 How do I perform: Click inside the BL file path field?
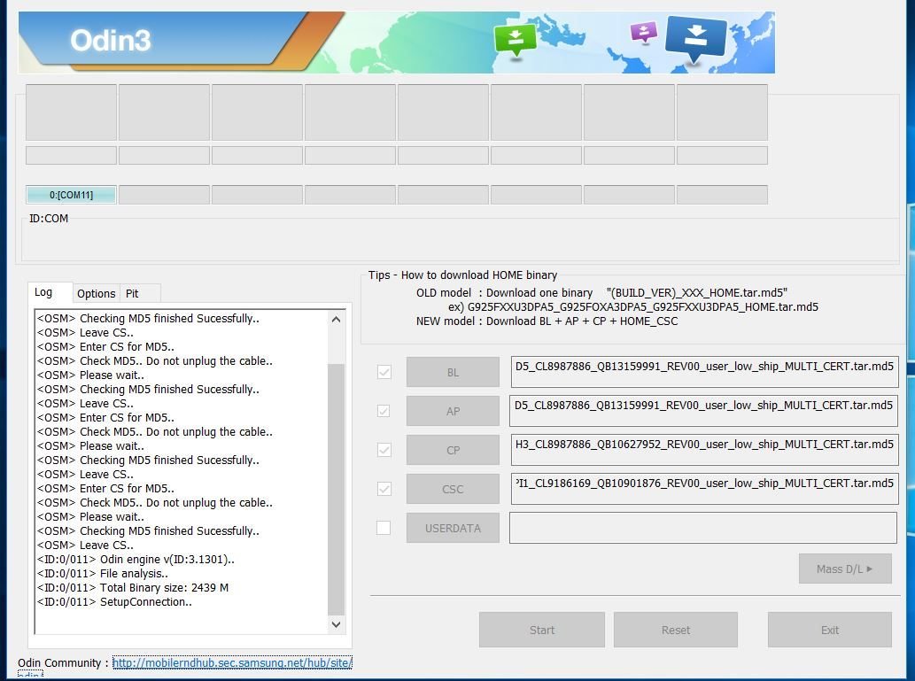click(x=704, y=372)
